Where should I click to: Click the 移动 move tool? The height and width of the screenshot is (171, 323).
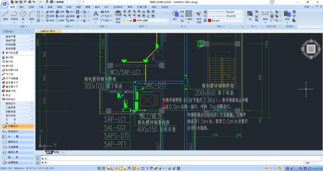tap(50, 21)
